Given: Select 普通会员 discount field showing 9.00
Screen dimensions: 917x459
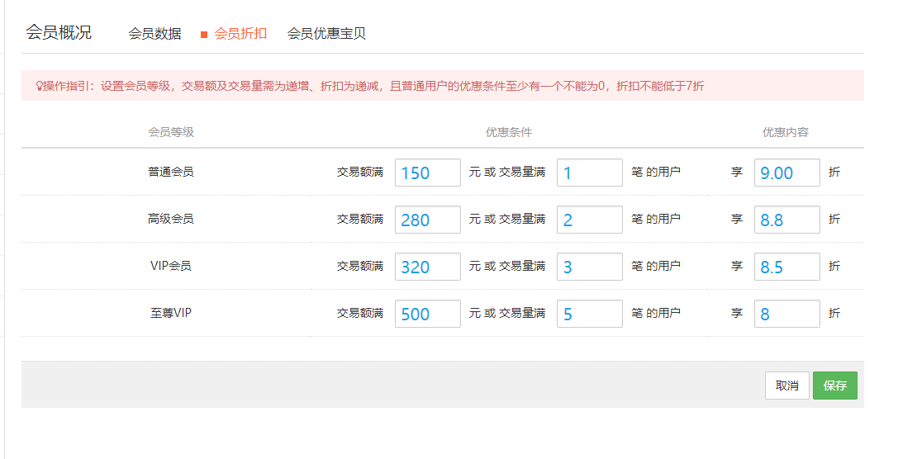Looking at the screenshot, I should click(x=786, y=173).
